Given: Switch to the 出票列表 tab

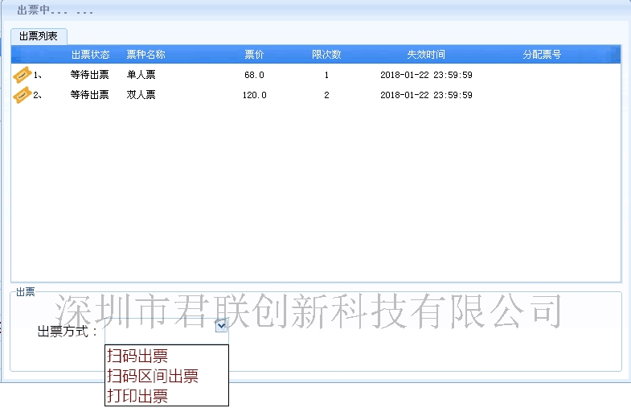Looking at the screenshot, I should click(x=39, y=36).
